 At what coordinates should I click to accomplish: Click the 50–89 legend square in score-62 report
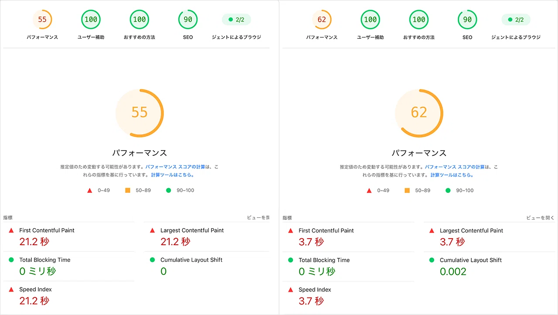click(407, 191)
